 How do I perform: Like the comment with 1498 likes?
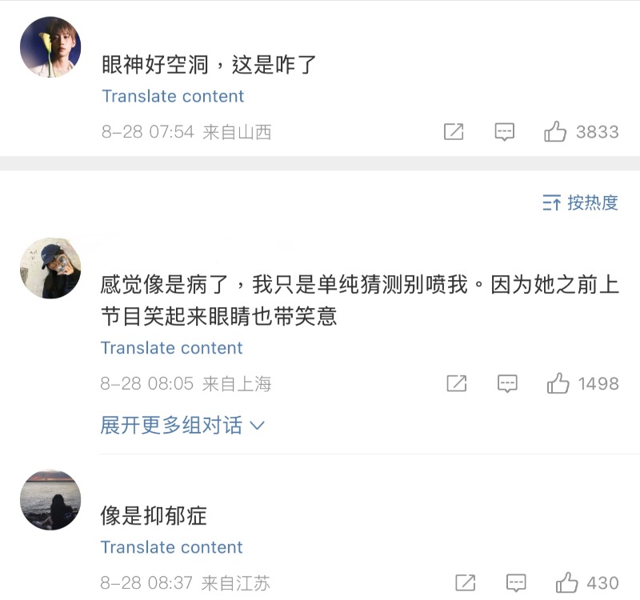tap(558, 384)
